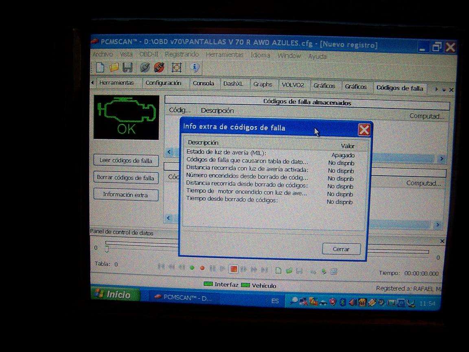Switch to the VOLVO2 tab
Viewport: 469px width, 352px height.
pos(293,85)
